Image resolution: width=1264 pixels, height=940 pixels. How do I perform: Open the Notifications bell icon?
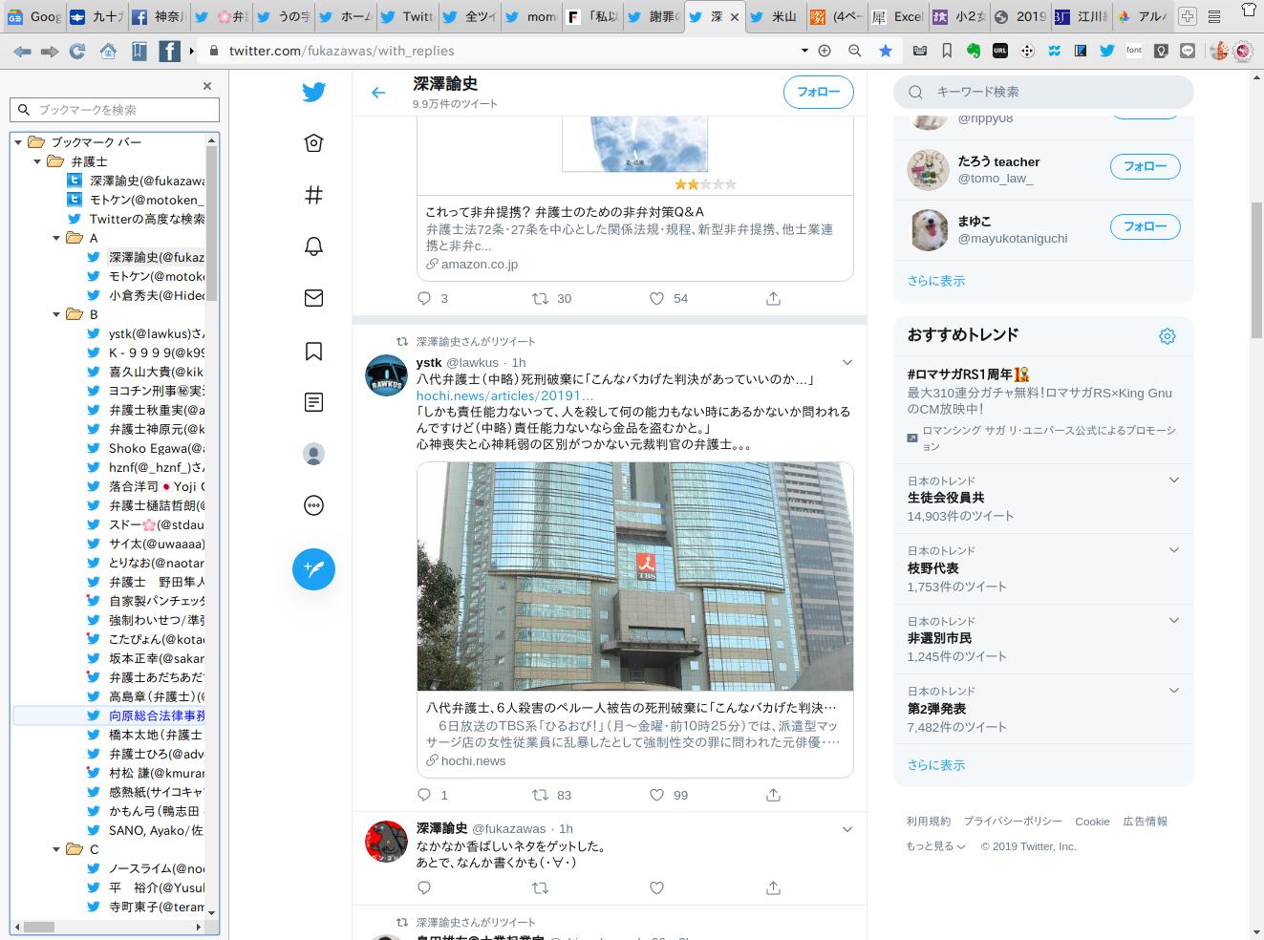[x=313, y=246]
